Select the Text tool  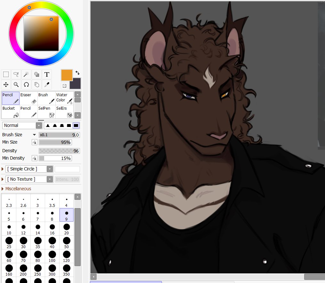pyautogui.click(x=47, y=74)
